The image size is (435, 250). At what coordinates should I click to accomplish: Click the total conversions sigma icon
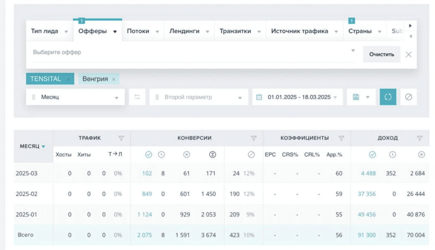tap(212, 154)
